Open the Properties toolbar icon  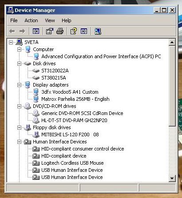pyautogui.click(x=50, y=31)
